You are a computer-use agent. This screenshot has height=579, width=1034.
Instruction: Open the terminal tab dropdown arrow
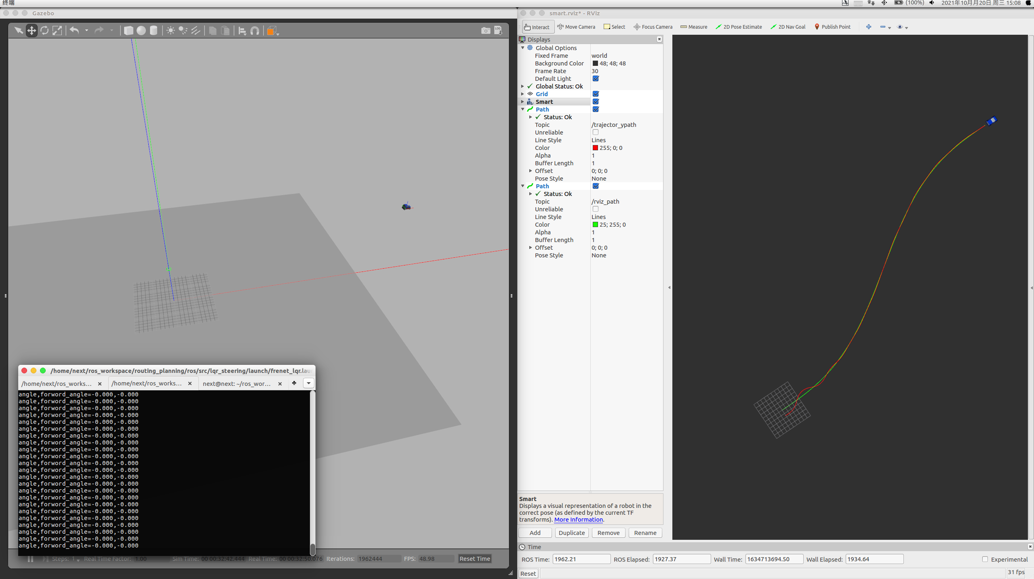308,383
